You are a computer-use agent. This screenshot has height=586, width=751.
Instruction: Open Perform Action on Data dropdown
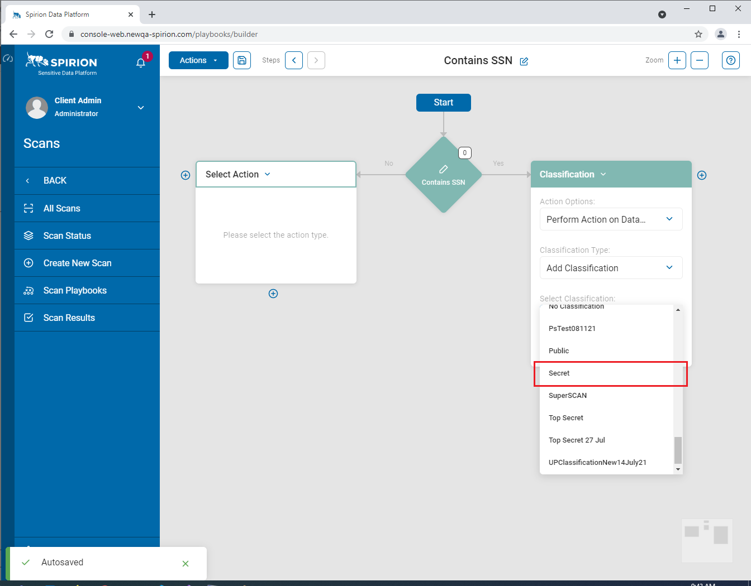(x=611, y=219)
